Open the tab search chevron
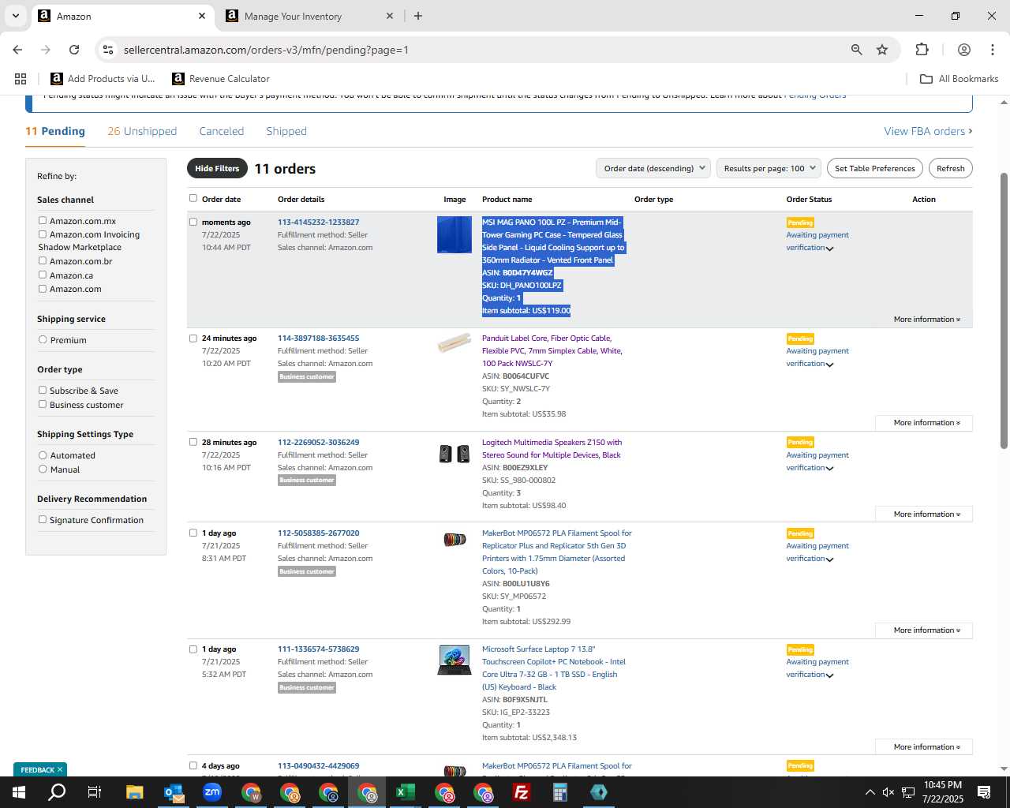The width and height of the screenshot is (1010, 808). 15,16
